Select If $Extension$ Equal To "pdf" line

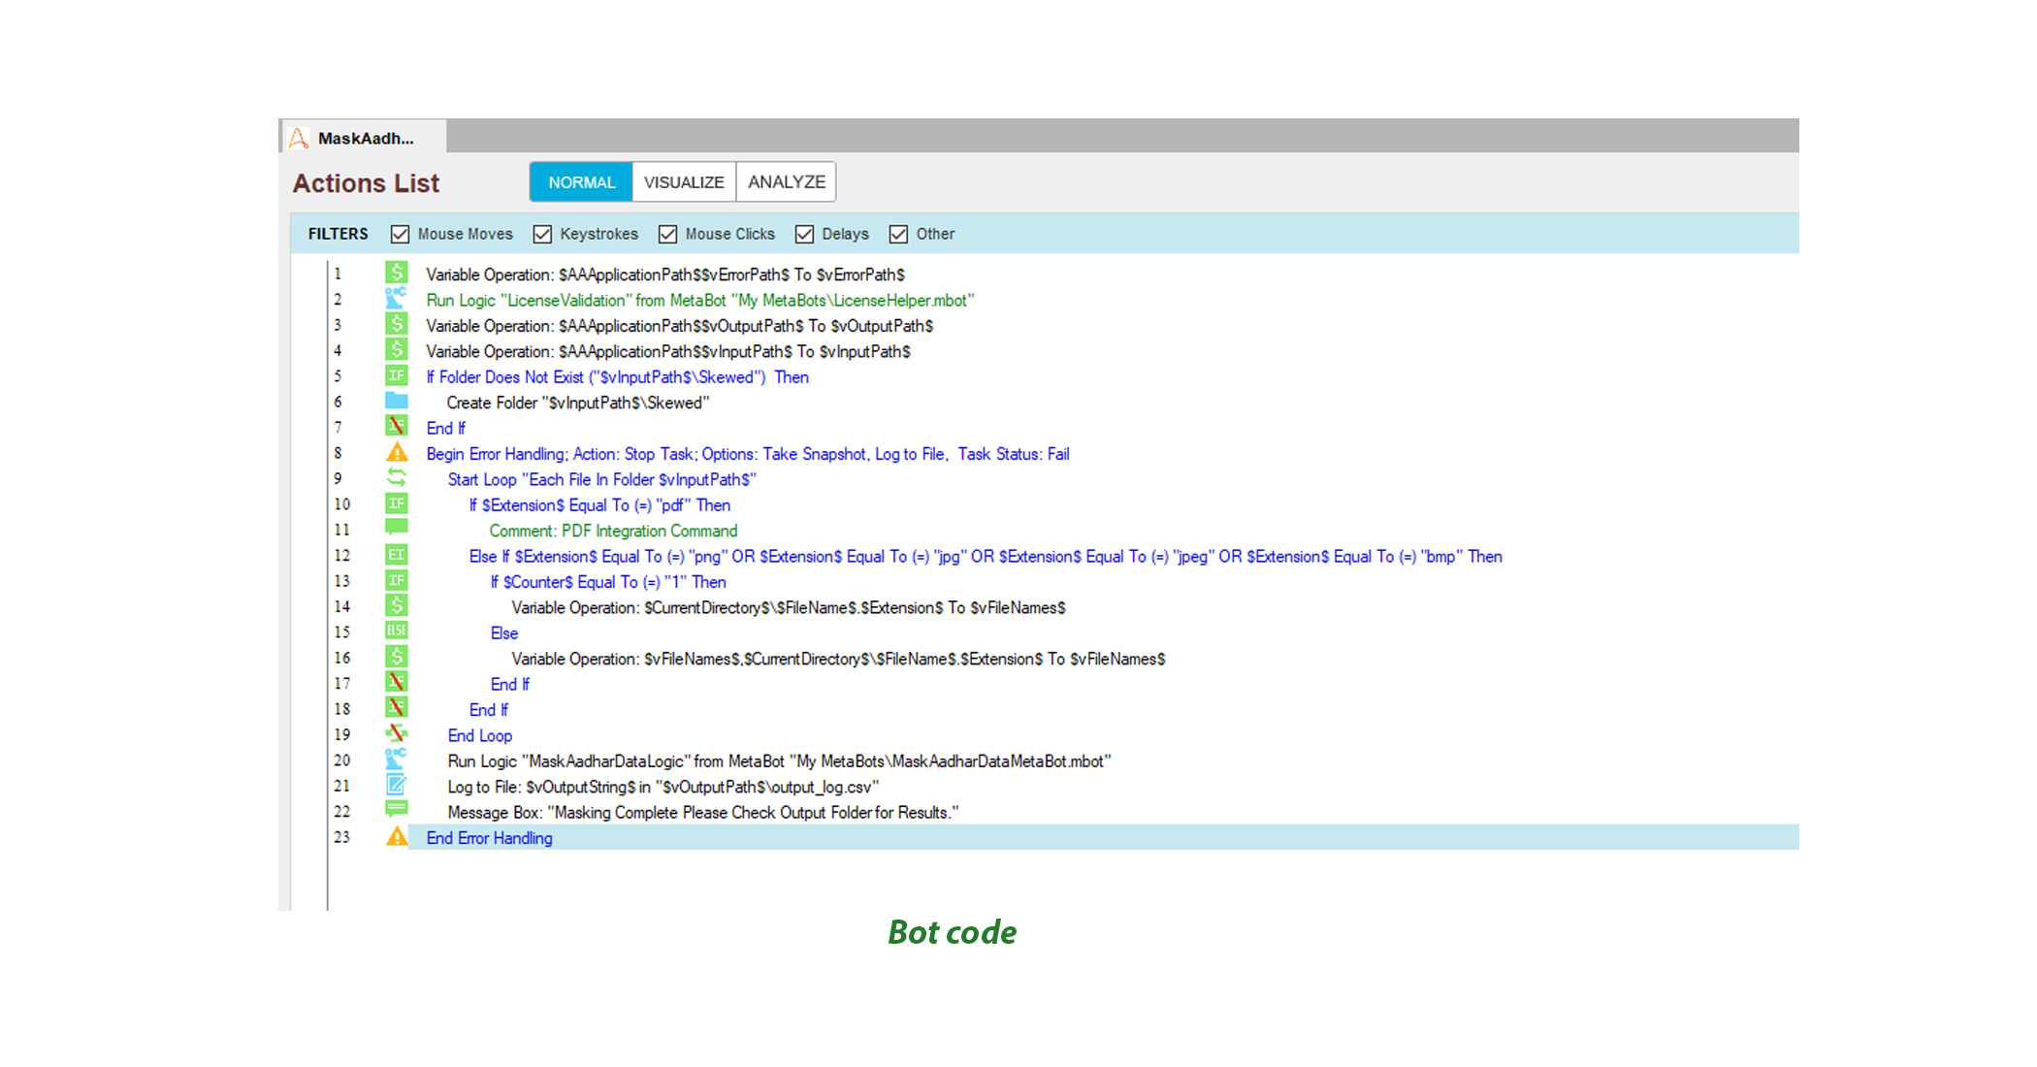[x=599, y=505]
